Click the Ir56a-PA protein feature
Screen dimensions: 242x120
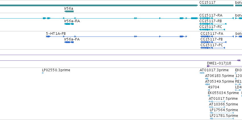69,42
